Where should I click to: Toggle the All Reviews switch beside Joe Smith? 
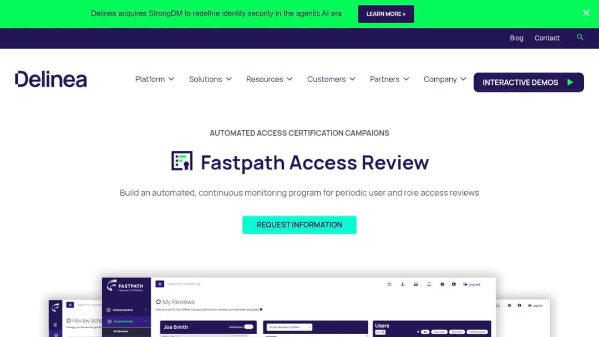coord(248,326)
